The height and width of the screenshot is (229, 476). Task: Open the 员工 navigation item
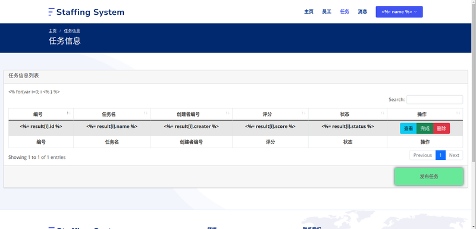327,12
